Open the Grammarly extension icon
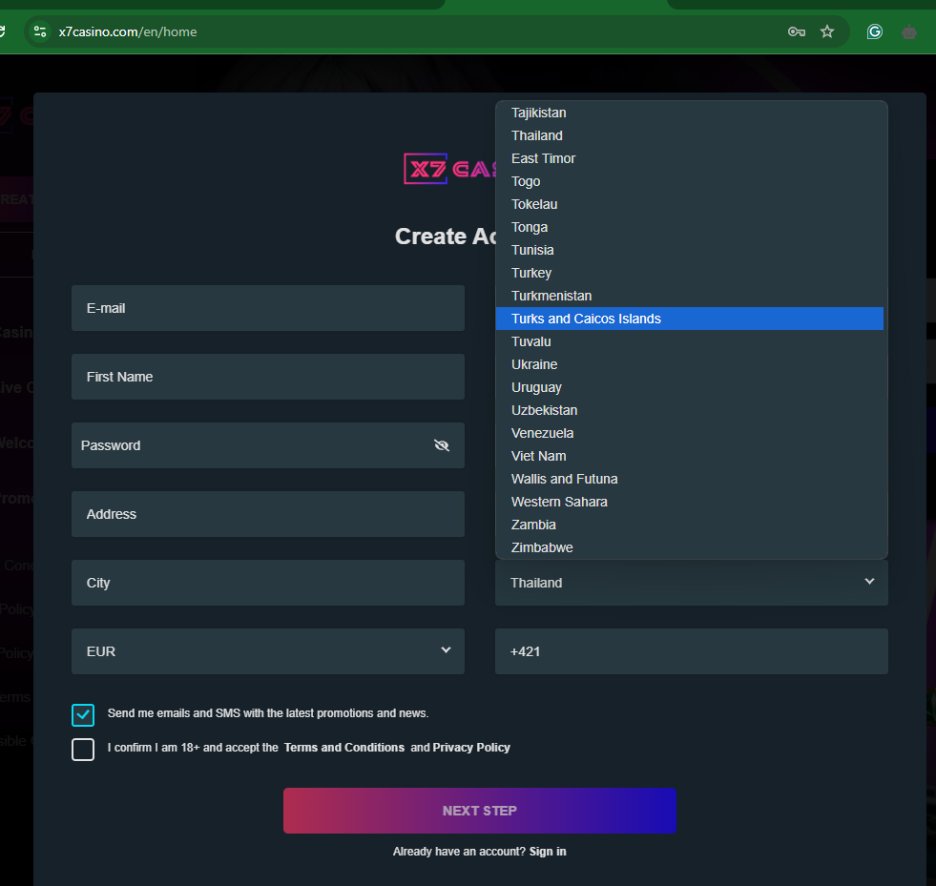Screen dimensions: 936x886 [874, 31]
